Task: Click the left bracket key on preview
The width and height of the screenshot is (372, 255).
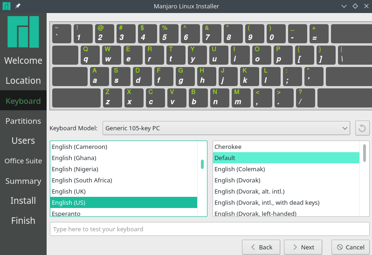Action: click(x=304, y=55)
